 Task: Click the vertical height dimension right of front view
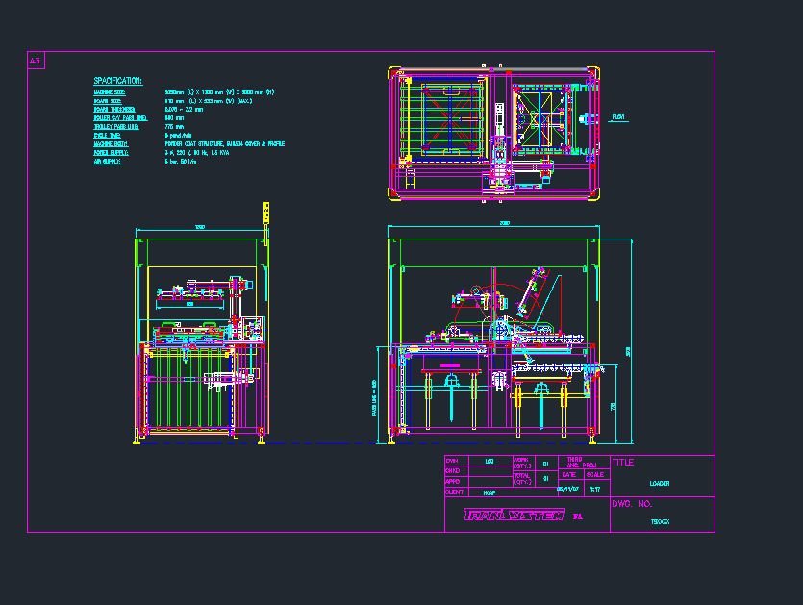(629, 351)
